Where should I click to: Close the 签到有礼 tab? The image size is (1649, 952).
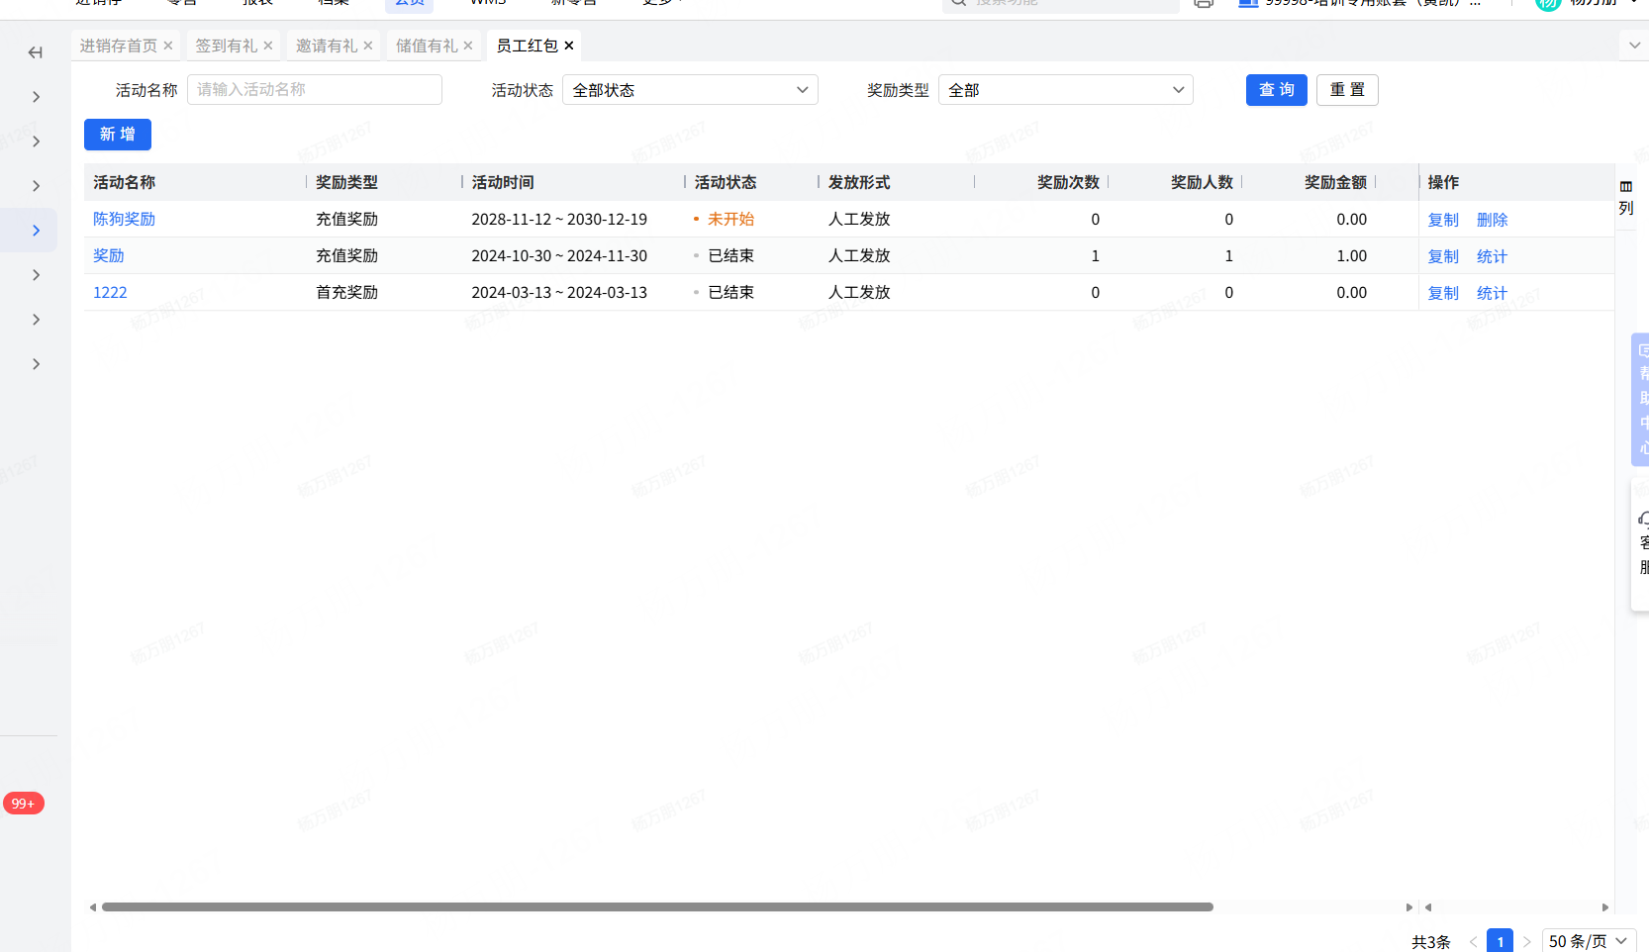coord(268,46)
